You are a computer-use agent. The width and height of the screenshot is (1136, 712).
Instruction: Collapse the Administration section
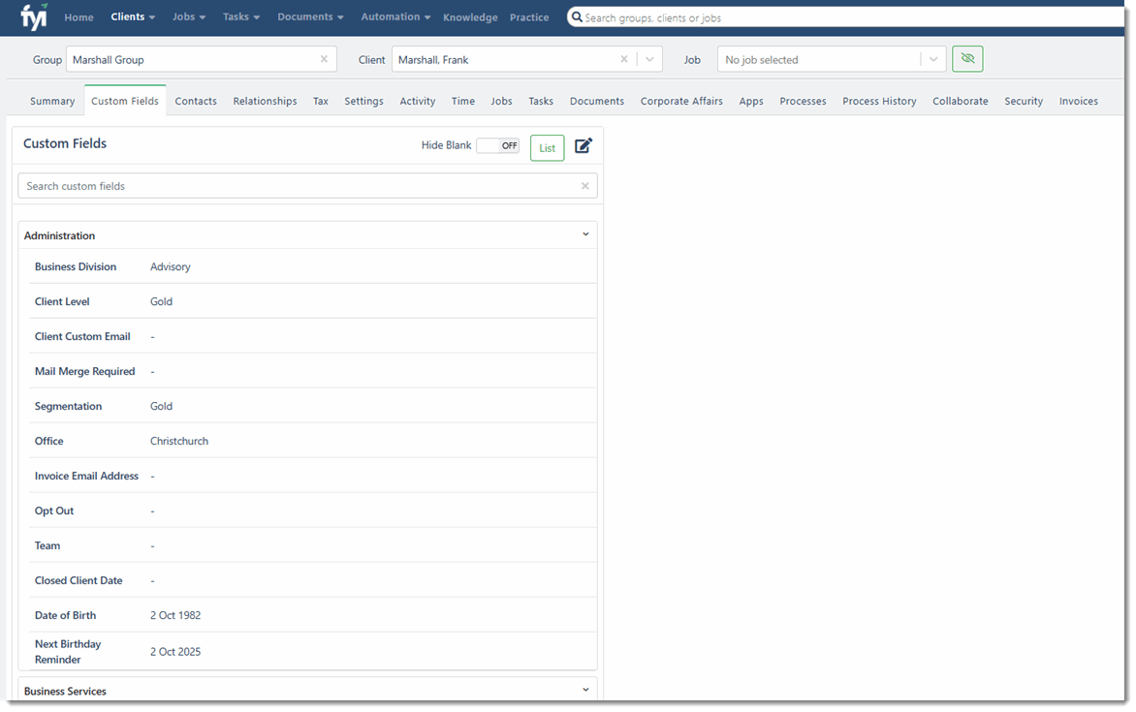585,234
